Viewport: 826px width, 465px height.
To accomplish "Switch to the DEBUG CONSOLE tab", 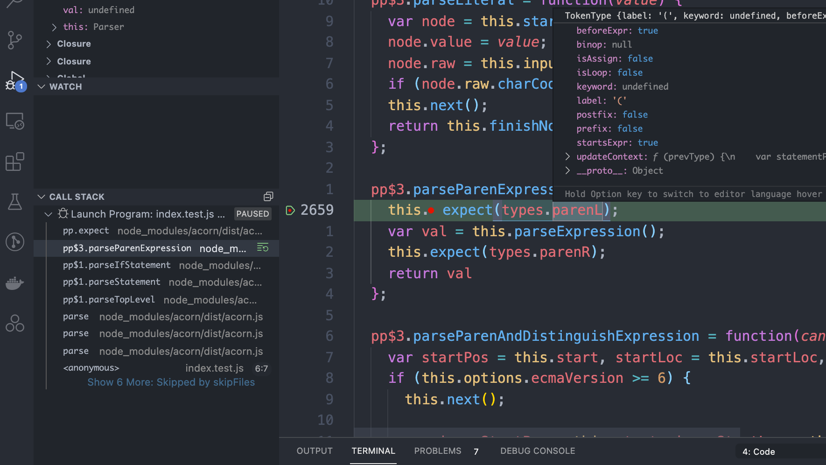I will point(538,451).
